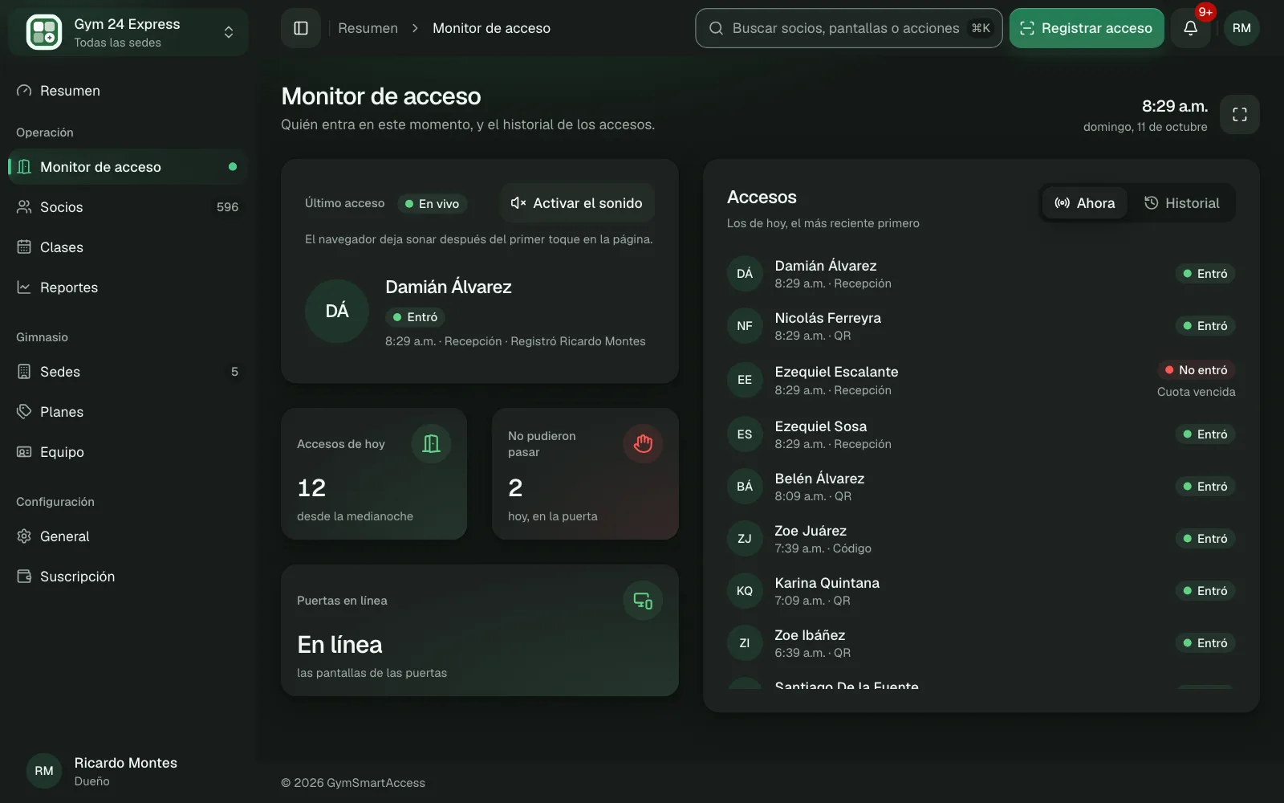The image size is (1284, 803).
Task: Go to Planes in the sidebar
Action: tap(128, 412)
